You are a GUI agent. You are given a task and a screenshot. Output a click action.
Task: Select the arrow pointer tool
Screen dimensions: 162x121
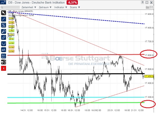(4, 13)
